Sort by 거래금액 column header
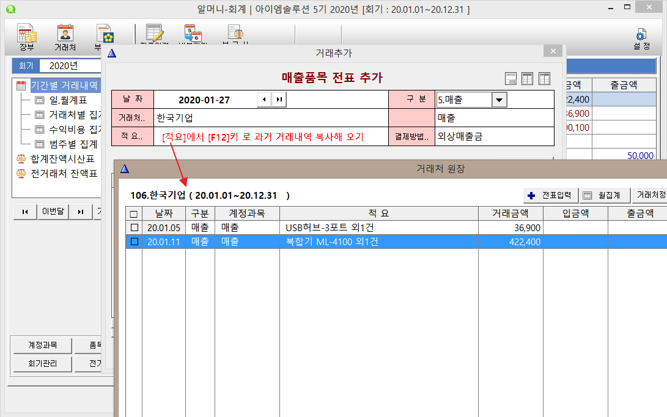The width and height of the screenshot is (667, 417). (510, 213)
